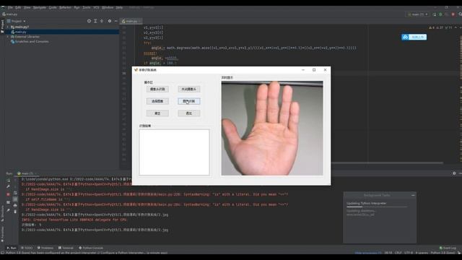The image size is (462, 260).
Task: Click the collapse all icon in Project panel header
Action: 102,21
